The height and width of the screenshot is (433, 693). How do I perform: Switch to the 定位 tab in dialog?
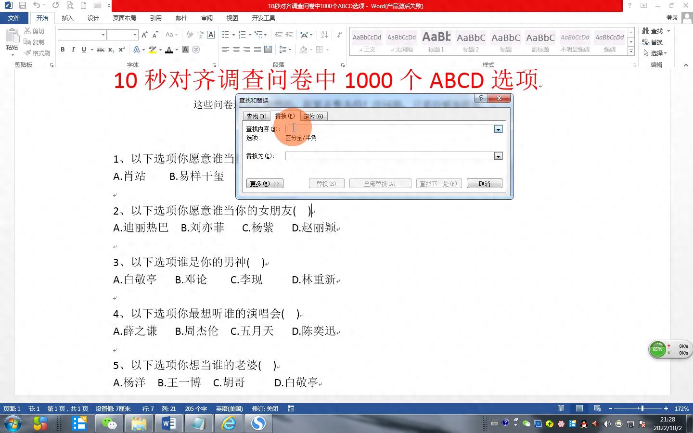pos(313,116)
